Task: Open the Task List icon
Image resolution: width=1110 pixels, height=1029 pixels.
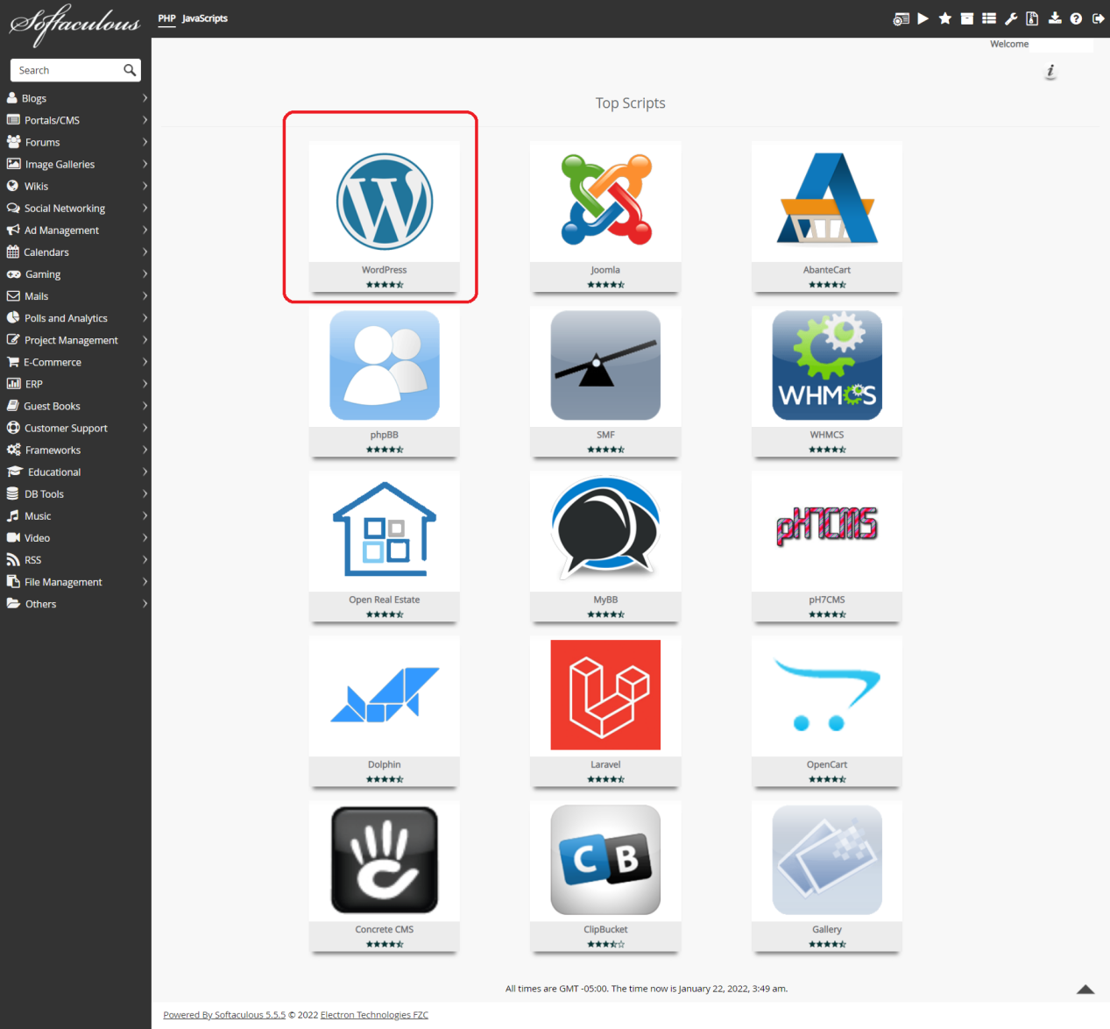Action: tap(989, 18)
